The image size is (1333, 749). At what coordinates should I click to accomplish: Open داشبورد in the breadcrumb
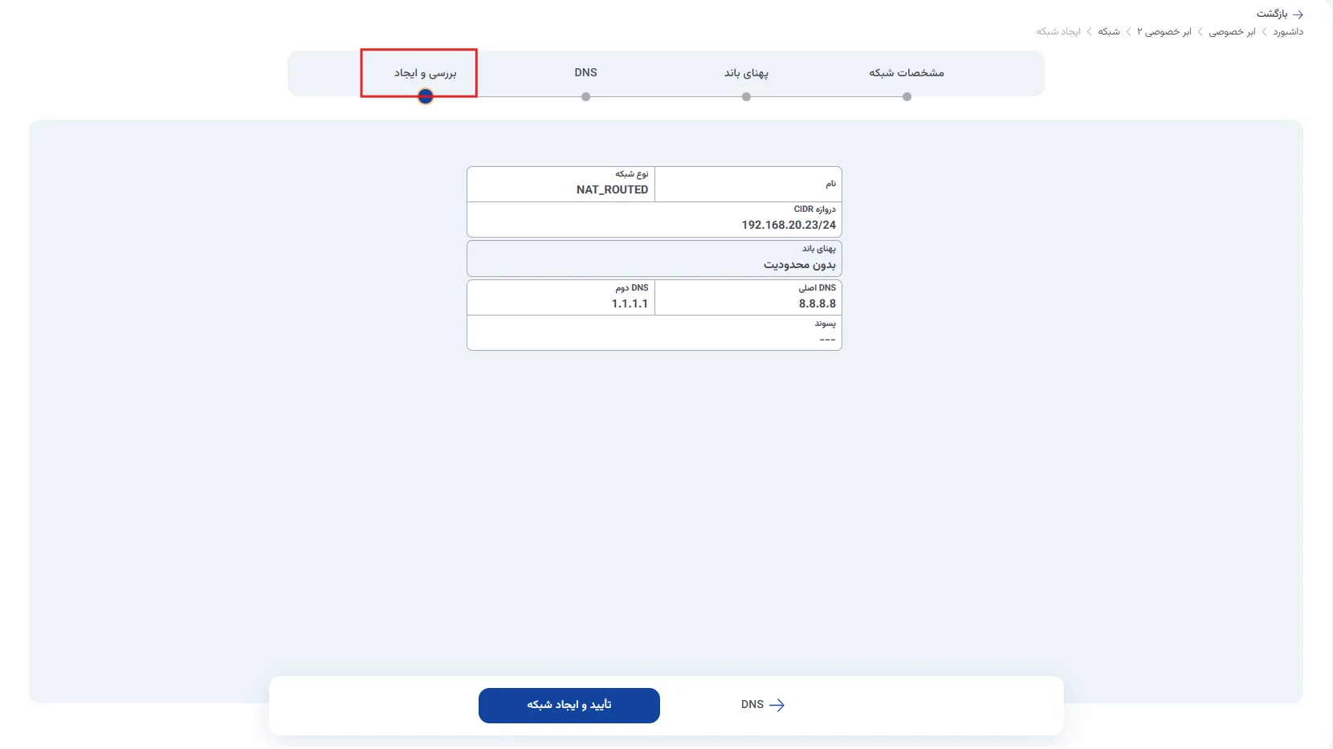click(1288, 32)
